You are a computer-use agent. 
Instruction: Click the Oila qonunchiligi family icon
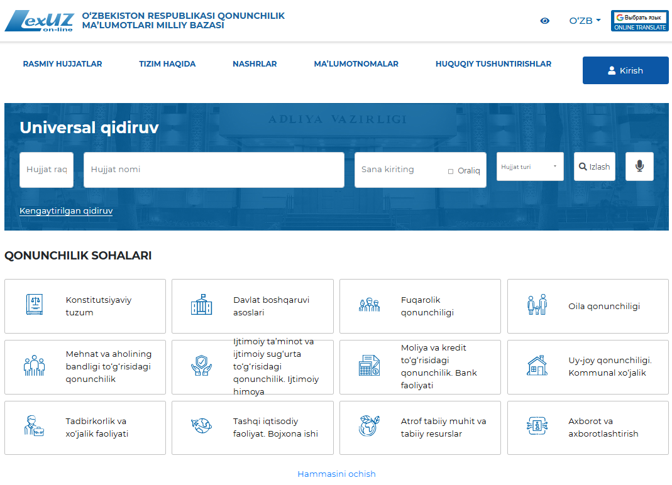coord(537,305)
